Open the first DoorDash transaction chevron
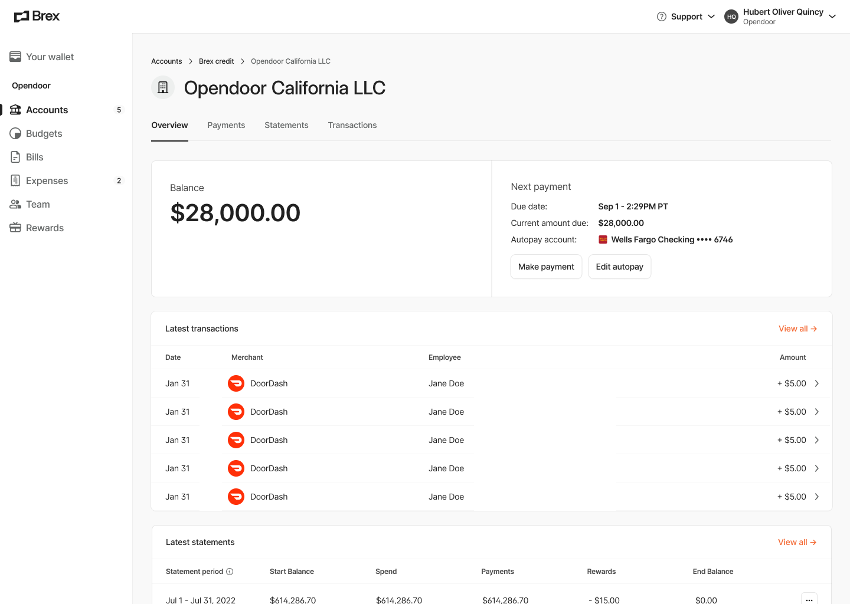The image size is (850, 604). click(817, 383)
